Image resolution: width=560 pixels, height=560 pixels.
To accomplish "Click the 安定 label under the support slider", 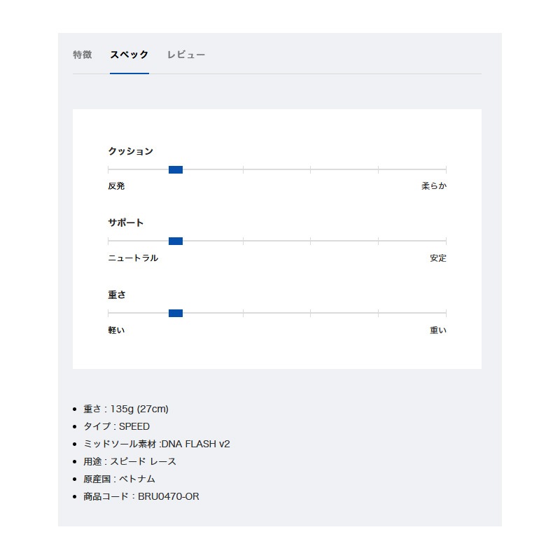I will pyautogui.click(x=437, y=258).
